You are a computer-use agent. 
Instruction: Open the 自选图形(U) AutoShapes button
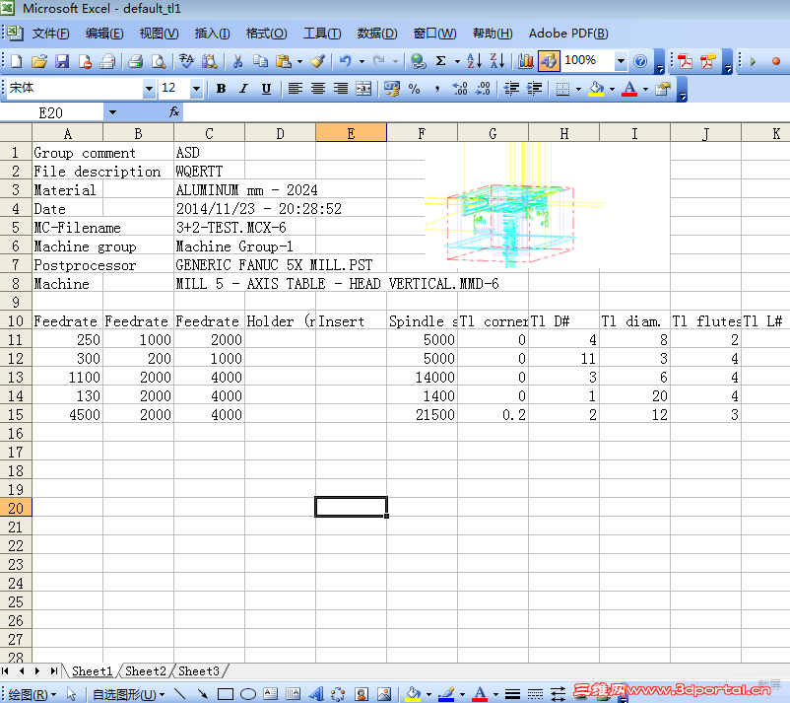128,694
